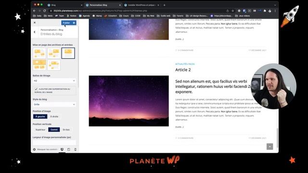Open the Balise de titrage H2 dropdown

point(54,81)
